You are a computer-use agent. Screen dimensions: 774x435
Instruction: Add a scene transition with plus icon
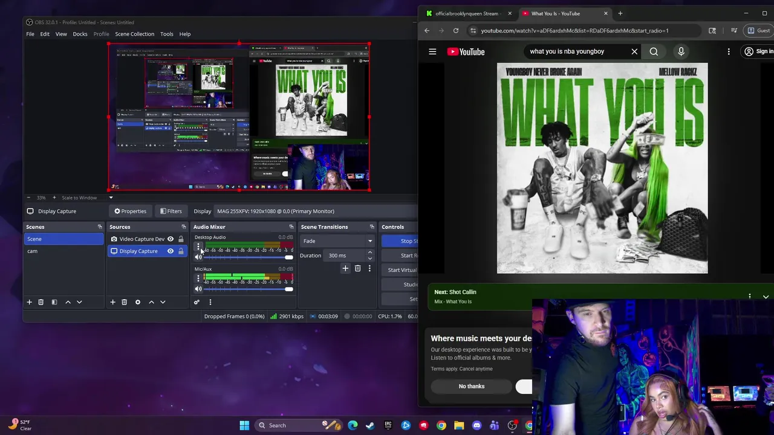point(345,268)
